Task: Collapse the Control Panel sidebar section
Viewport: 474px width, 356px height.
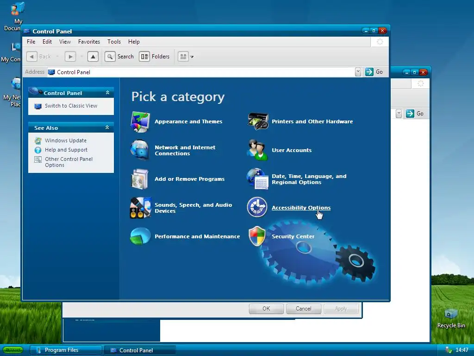Action: (x=107, y=93)
